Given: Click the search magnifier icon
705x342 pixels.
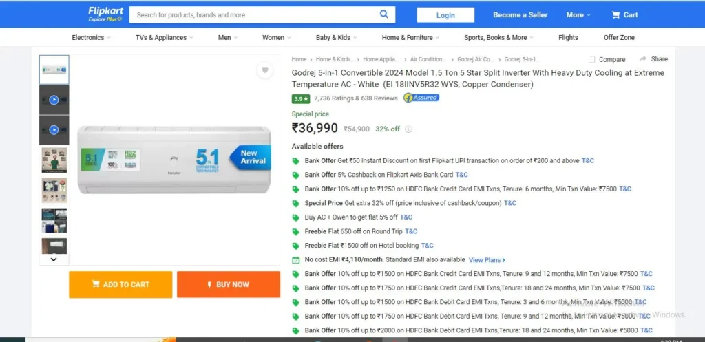Looking at the screenshot, I should click(384, 14).
